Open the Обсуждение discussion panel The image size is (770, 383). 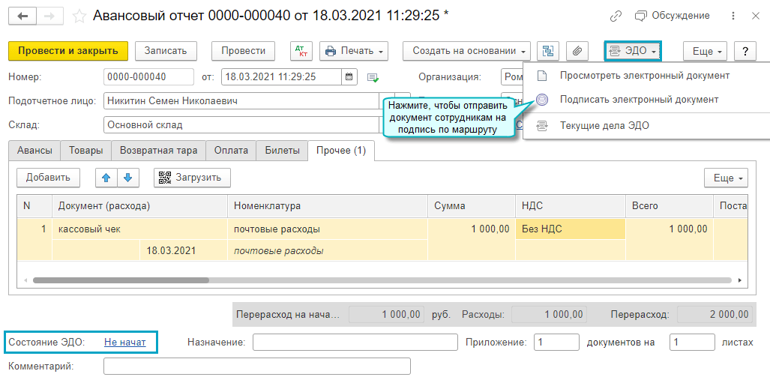673,16
